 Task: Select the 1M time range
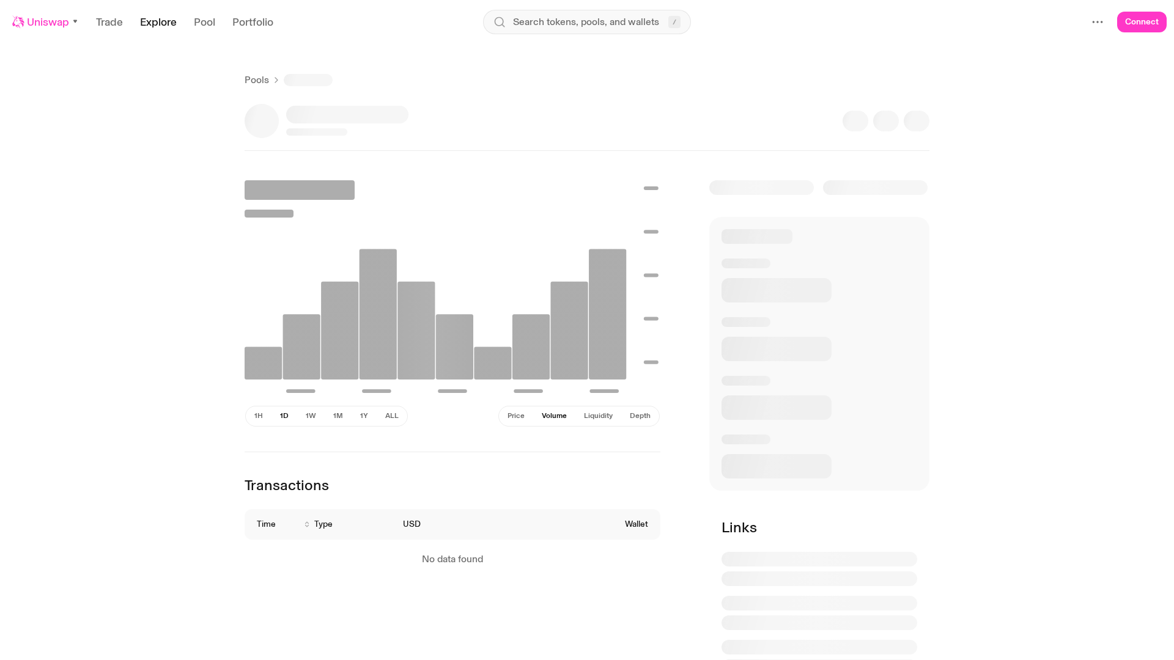(338, 416)
